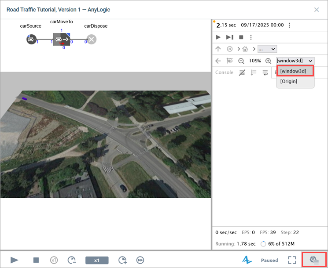
Task: Open the three-dot menu beside the date
Action: point(289,25)
